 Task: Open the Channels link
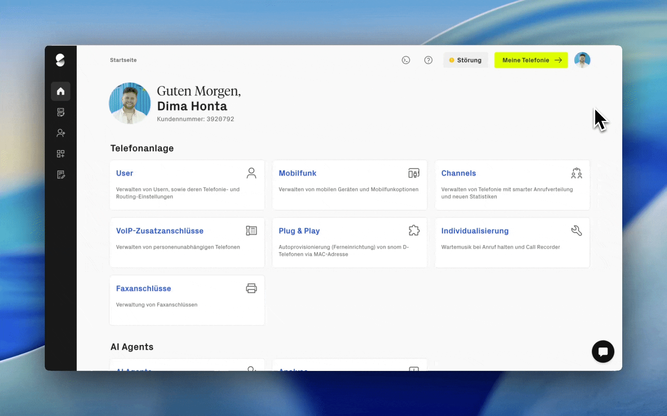point(459,173)
